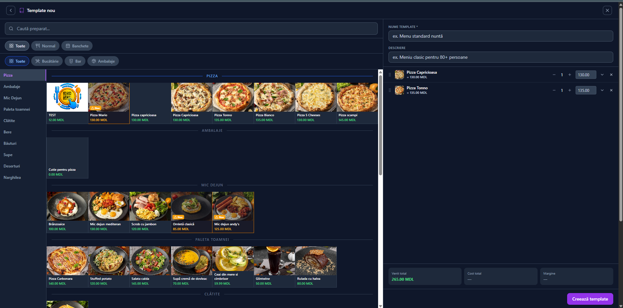The image size is (623, 308).
Task: Go to Mic Dejun category
Action: click(x=13, y=98)
